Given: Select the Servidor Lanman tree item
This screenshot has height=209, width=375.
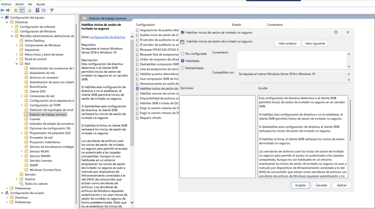Looking at the screenshot, I should (x=41, y=161).
